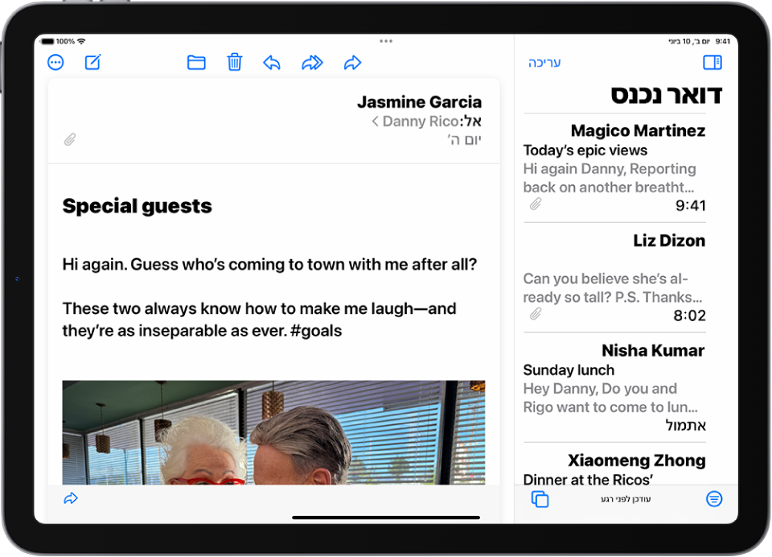Tap the battery indicator in the status bar

47,41
